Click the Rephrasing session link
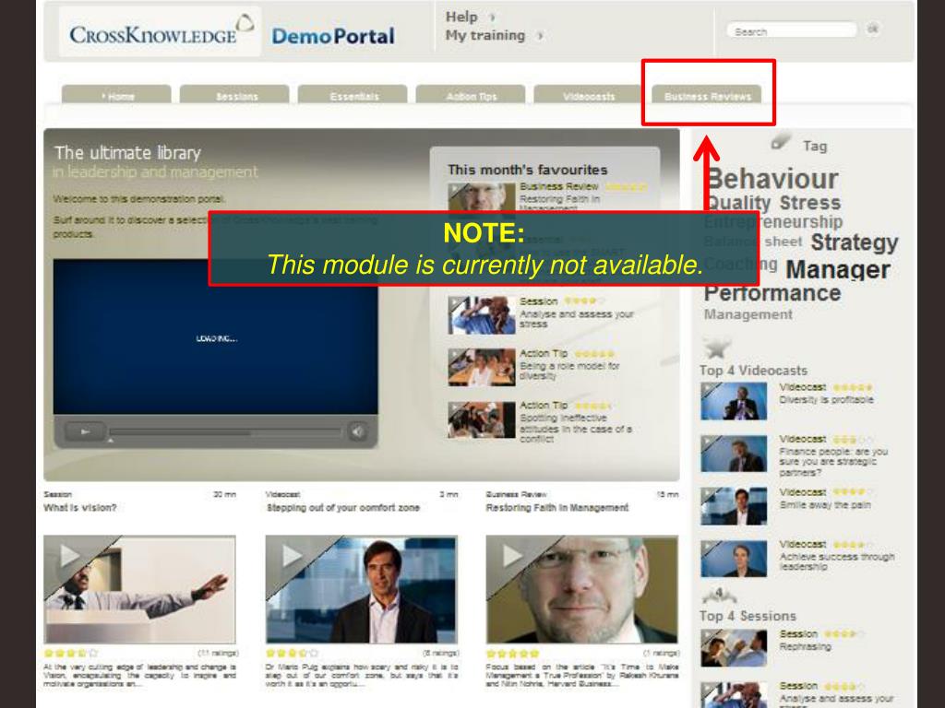945x708 pixels. (805, 646)
